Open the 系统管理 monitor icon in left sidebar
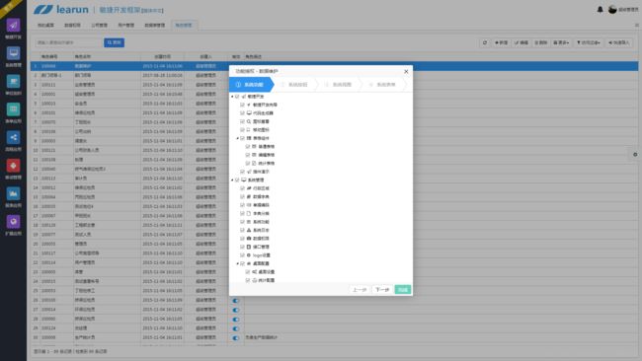Screen dimensions: 642x361 13,53
